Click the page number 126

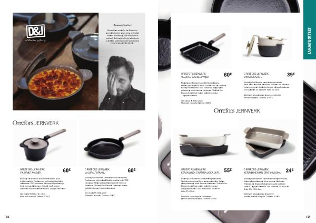pos(7,217)
